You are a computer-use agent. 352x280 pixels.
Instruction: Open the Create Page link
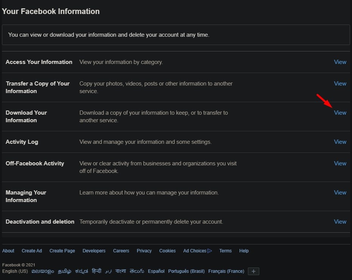[62, 250]
